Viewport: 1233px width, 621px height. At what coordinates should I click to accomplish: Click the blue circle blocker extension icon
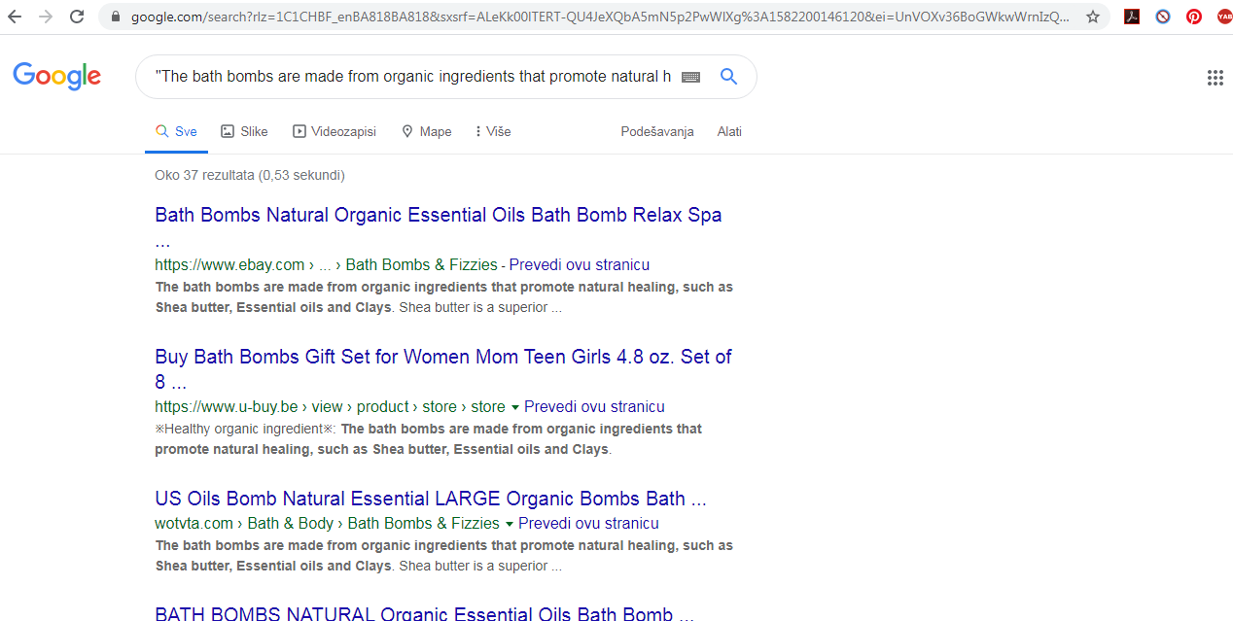coord(1163,17)
